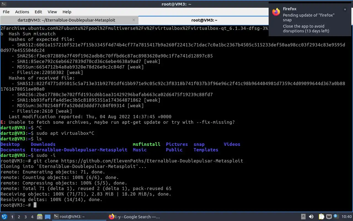Launch the file manager from the panel
Screen dimensions: 353x221
(39, 217)
